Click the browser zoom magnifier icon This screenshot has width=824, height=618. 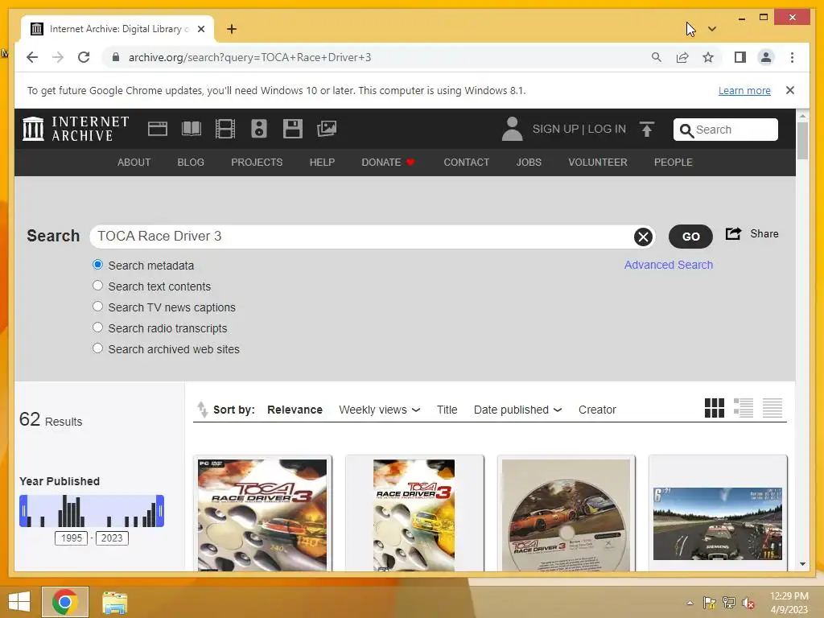coord(657,57)
